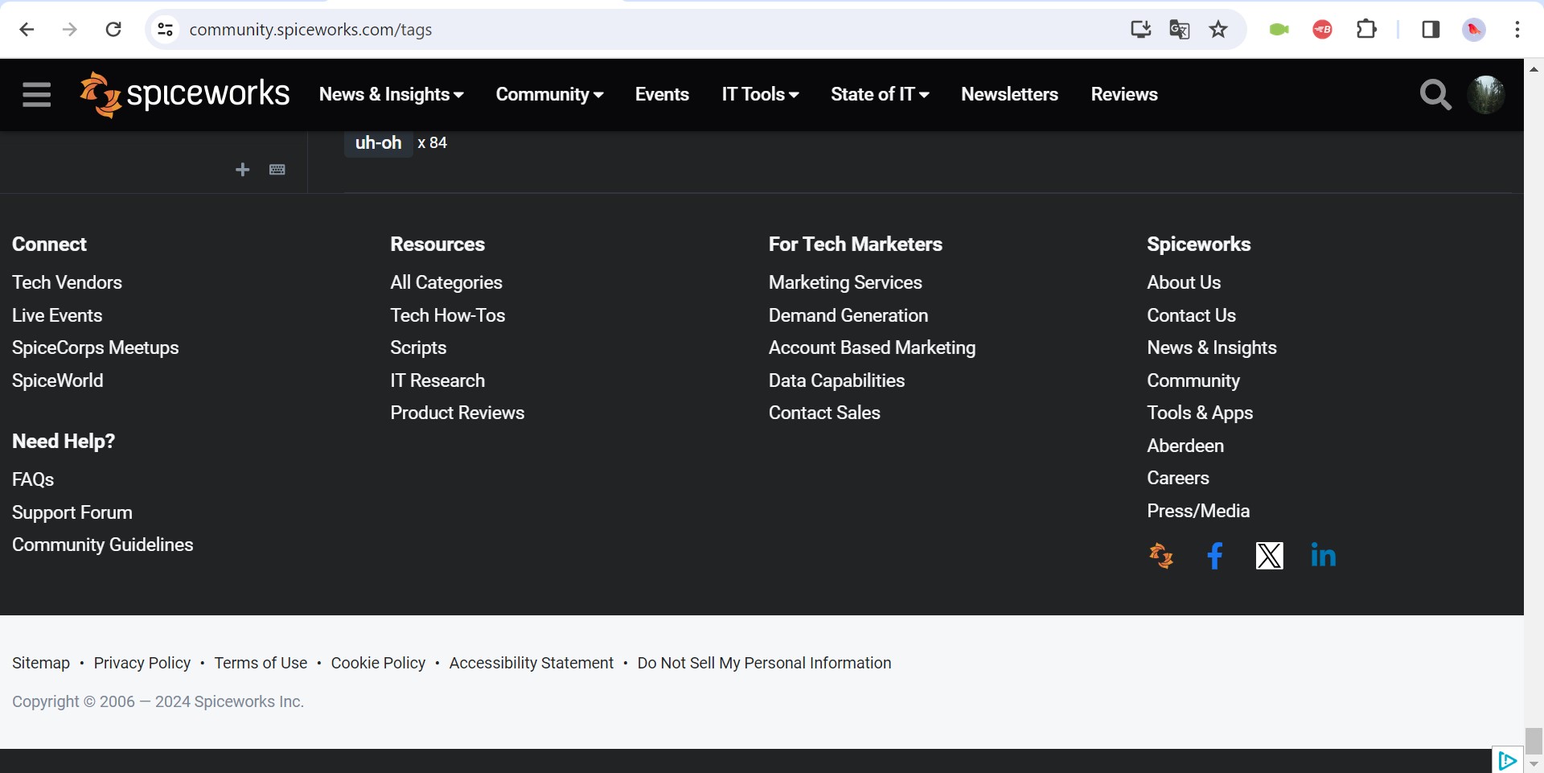1544x773 pixels.
Task: Open the Support Forum link
Action: pyautogui.click(x=72, y=512)
